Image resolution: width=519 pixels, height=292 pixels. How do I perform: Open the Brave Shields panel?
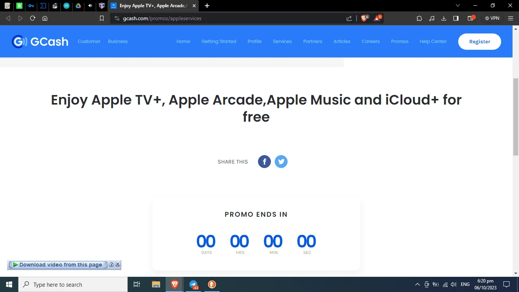tap(364, 18)
